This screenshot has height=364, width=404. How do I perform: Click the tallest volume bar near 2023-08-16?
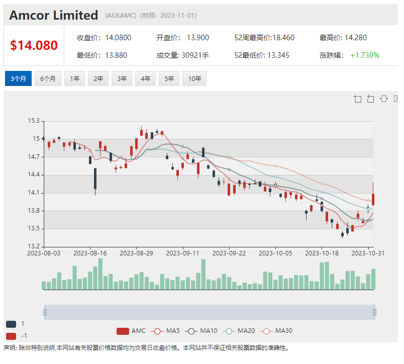point(100,274)
